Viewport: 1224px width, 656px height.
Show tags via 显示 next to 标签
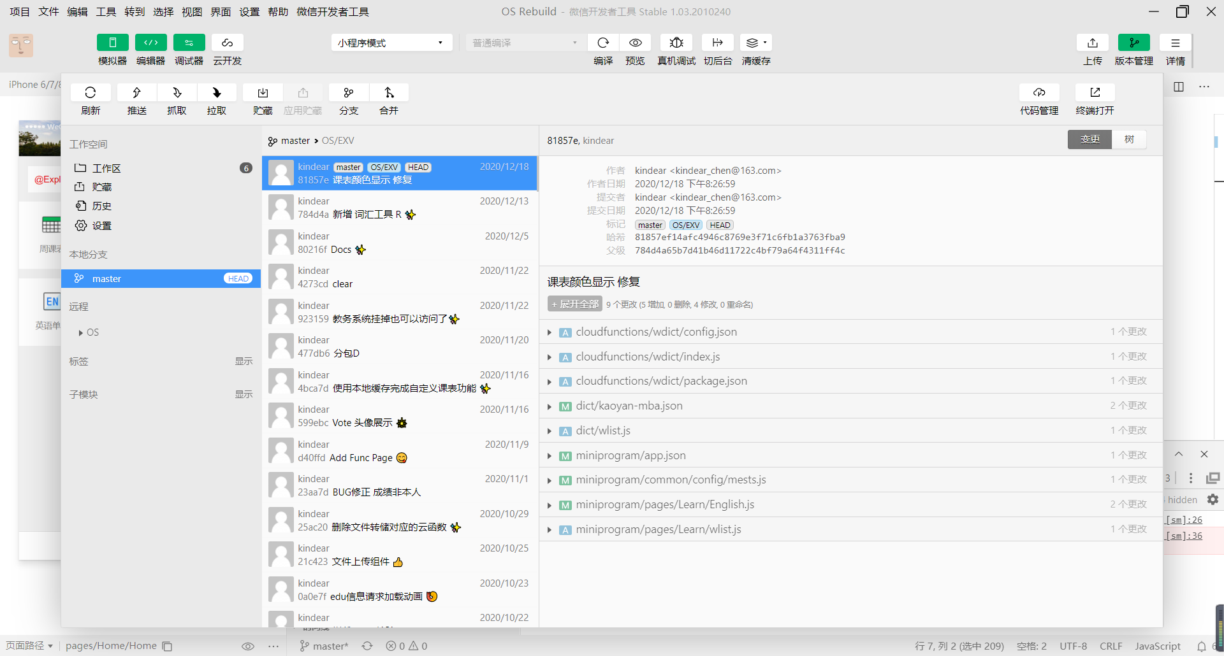click(244, 361)
